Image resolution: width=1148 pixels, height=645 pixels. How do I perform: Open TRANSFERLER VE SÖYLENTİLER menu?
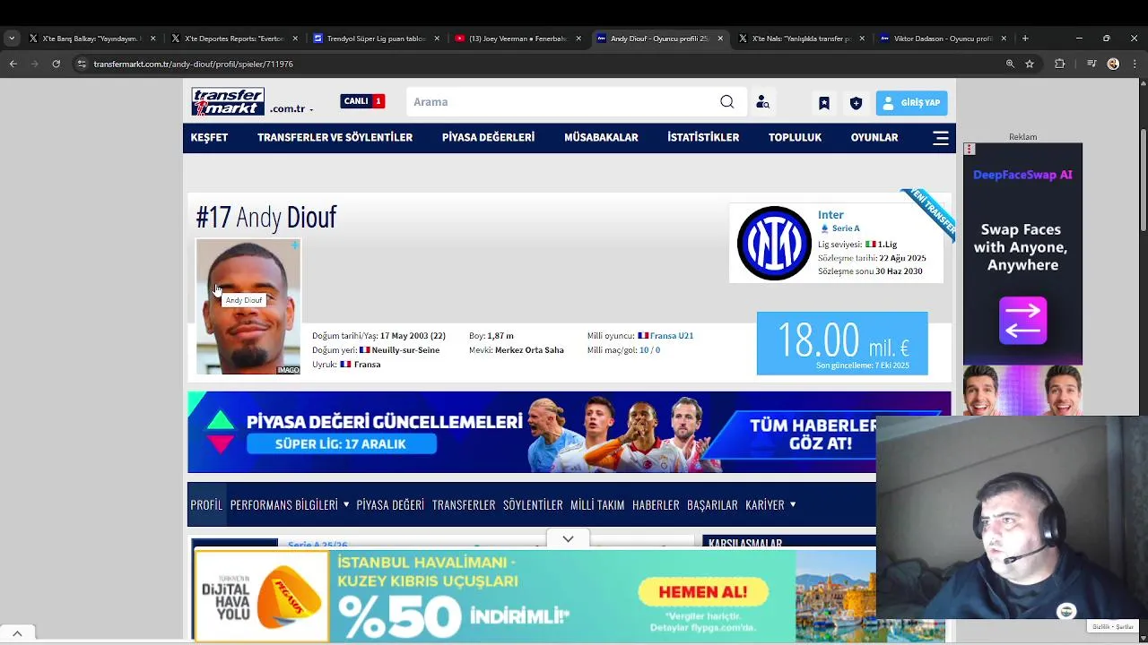coord(335,137)
